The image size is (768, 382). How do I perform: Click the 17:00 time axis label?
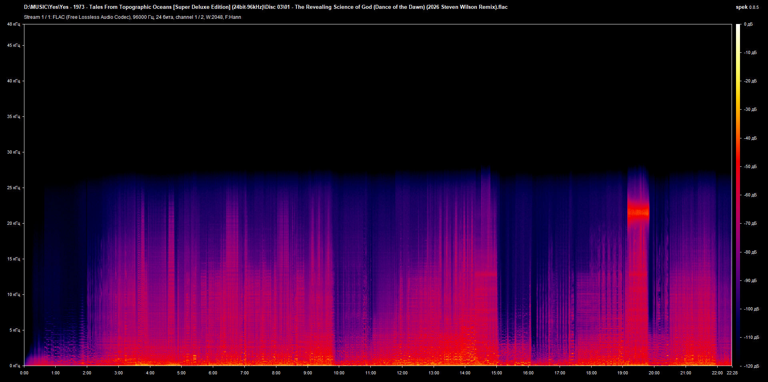[560, 373]
